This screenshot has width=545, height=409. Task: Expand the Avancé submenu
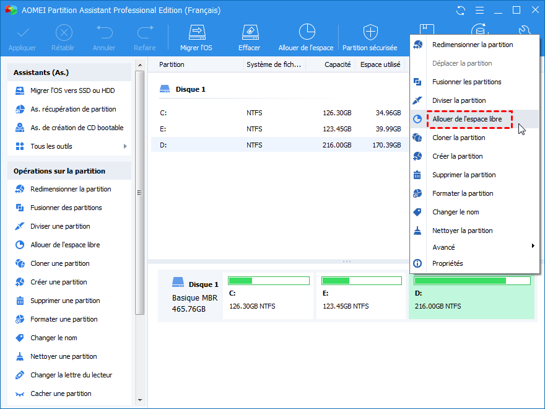(x=474, y=247)
